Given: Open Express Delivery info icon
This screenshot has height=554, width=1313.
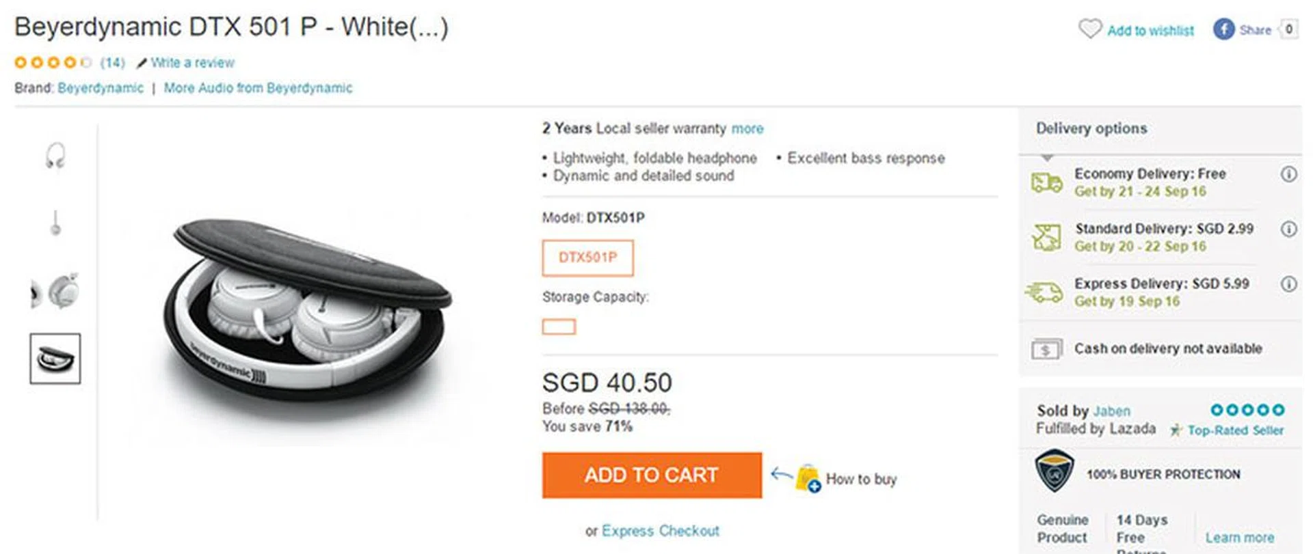Looking at the screenshot, I should (1288, 283).
